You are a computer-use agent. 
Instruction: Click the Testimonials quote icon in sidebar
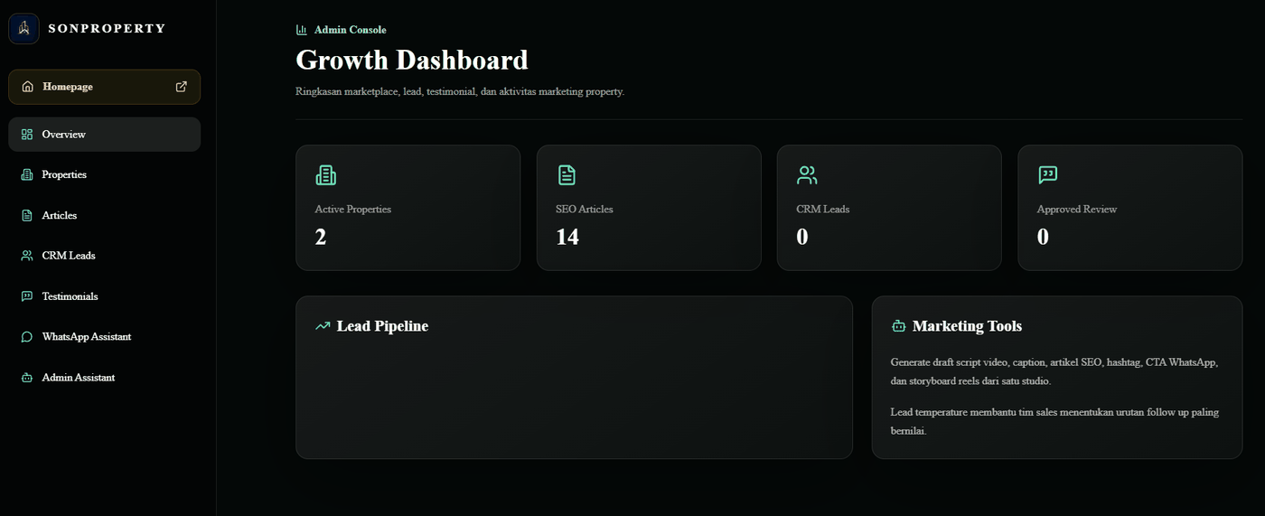tap(27, 296)
